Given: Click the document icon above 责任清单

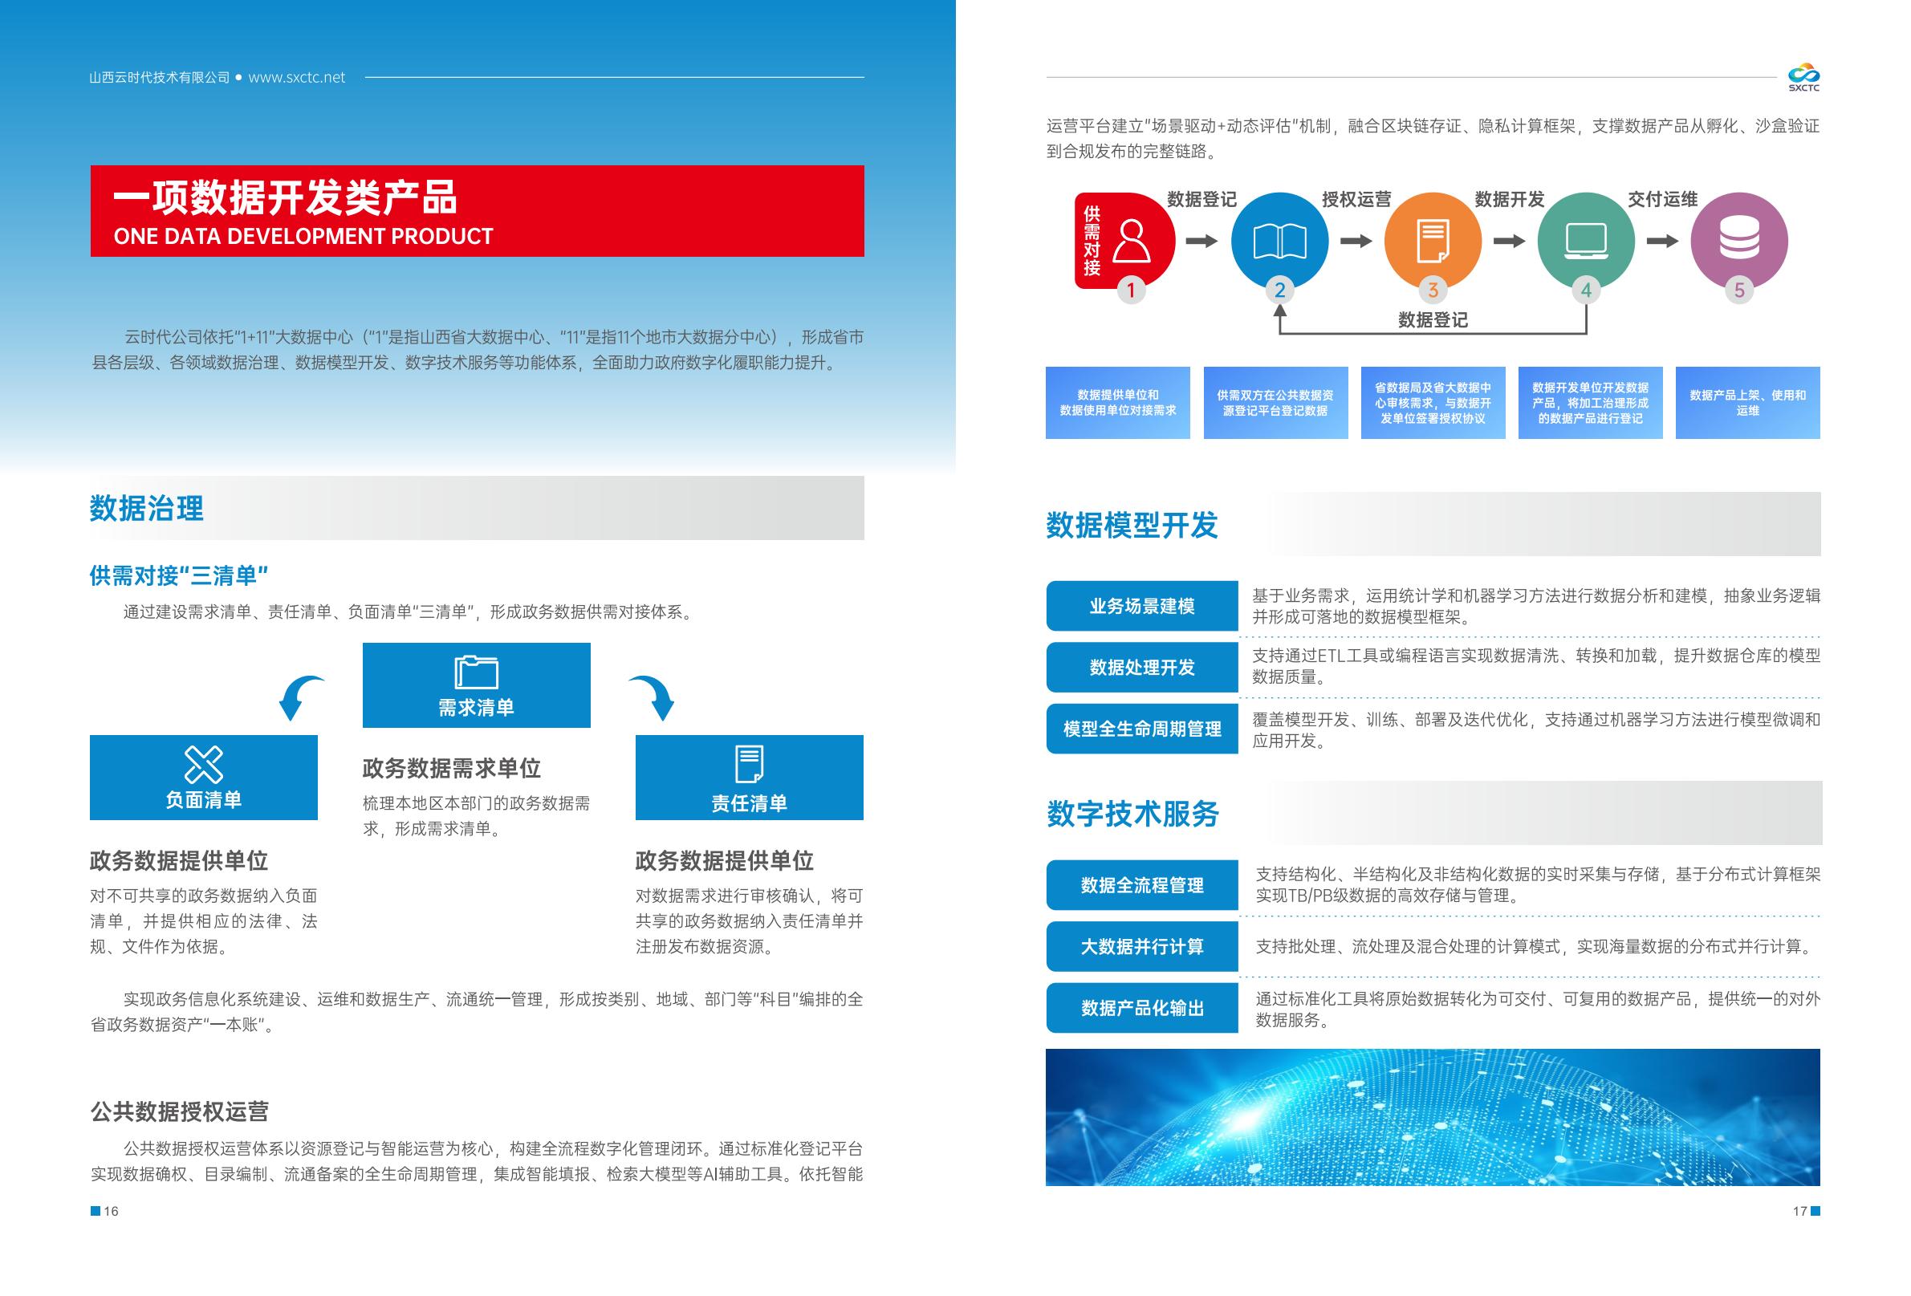Looking at the screenshot, I should click(749, 764).
